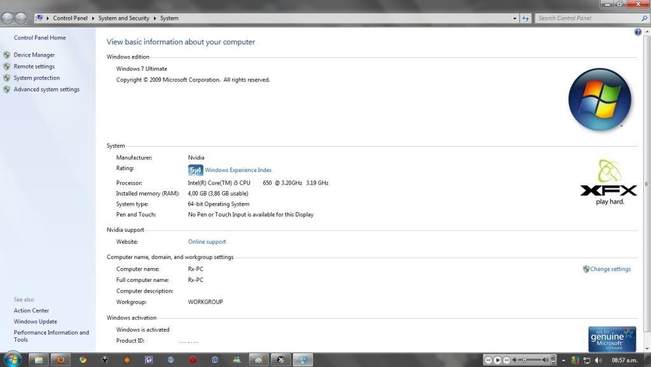This screenshot has height=367, width=651.
Task: Open Advanced system settings
Action: [46, 89]
